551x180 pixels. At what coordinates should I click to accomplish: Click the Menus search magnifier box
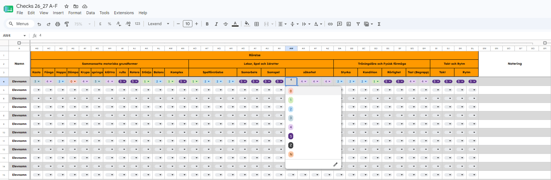[x=19, y=24]
